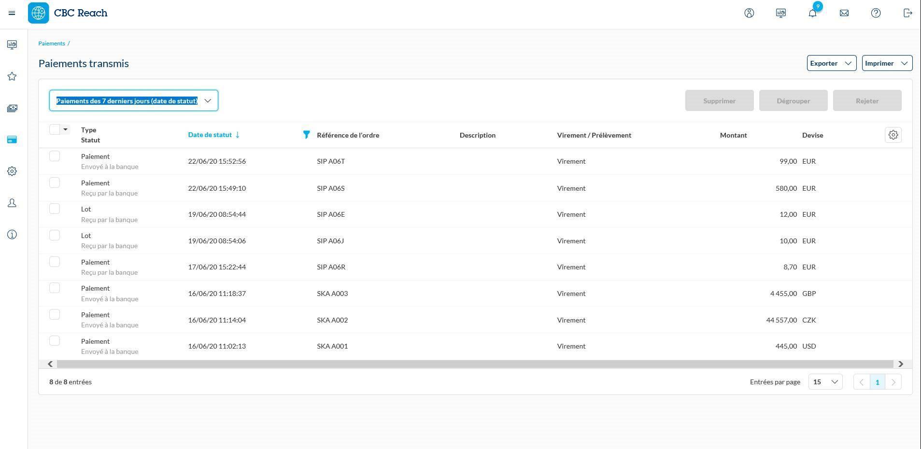Click the date 22/06/20 15:49:10
Viewport: 921px width, 449px height.
[217, 188]
